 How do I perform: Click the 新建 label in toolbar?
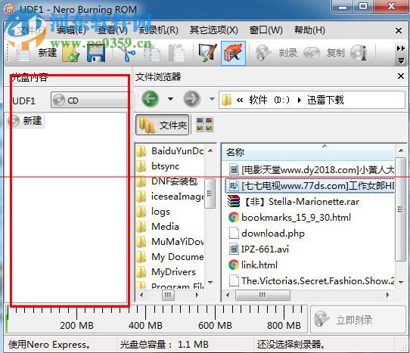[x=48, y=53]
